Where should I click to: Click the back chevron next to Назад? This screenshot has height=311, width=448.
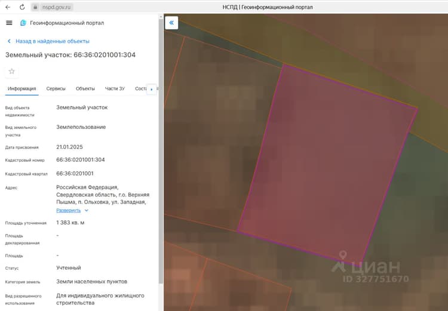[x=9, y=41]
